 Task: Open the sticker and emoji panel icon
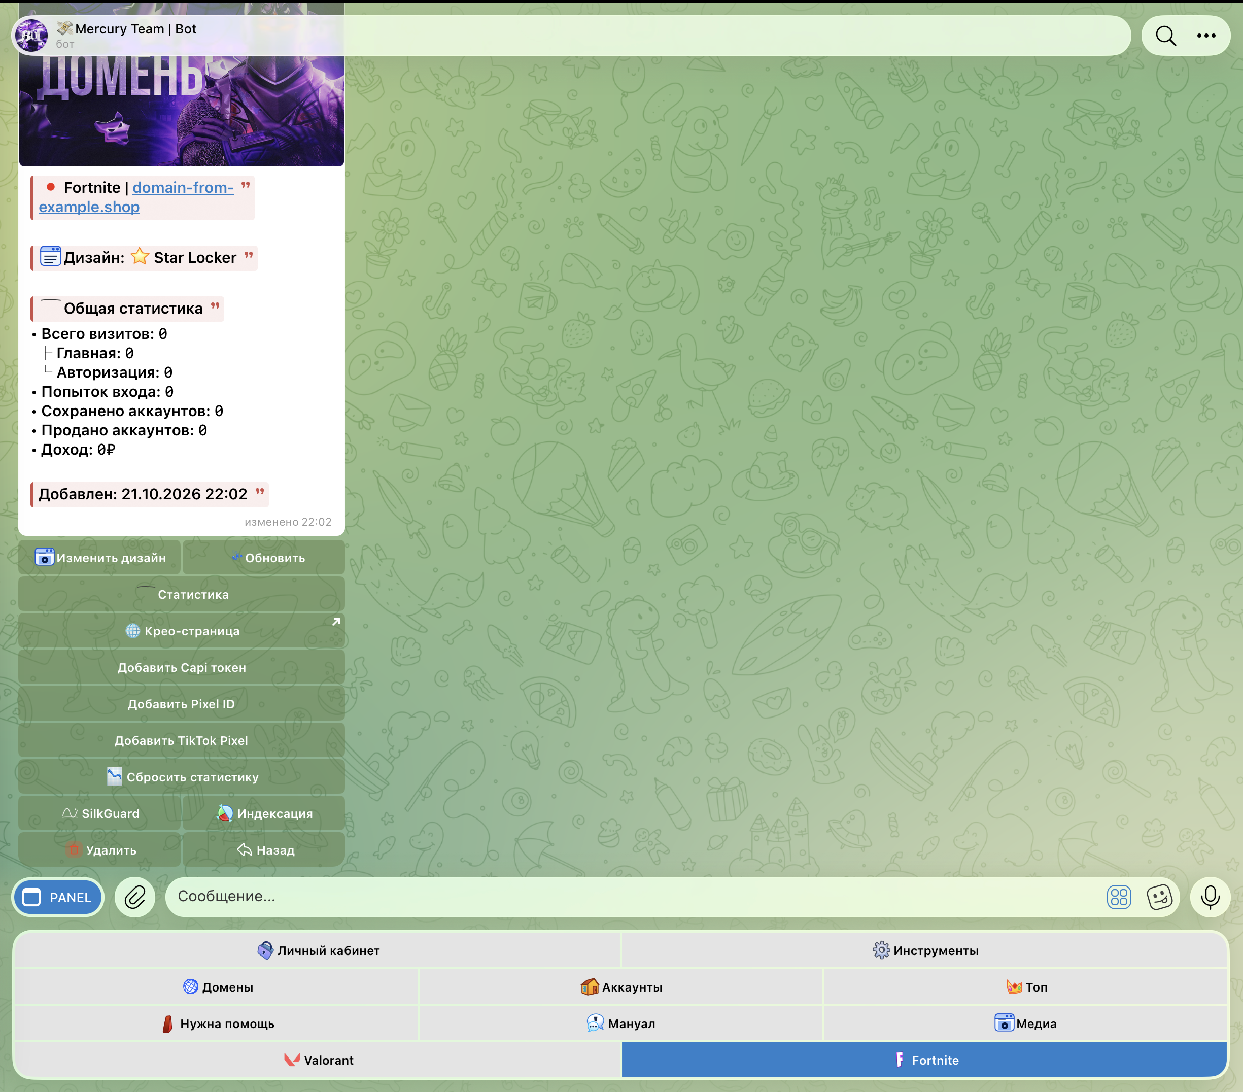point(1159,897)
